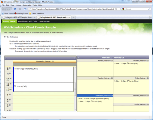
Task: Click the Google search magnifier icon
Action: [x=149, y=9]
